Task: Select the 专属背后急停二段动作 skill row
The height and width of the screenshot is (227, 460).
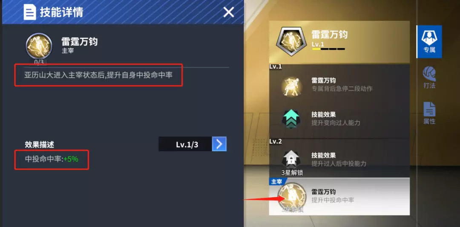Action: coord(339,84)
